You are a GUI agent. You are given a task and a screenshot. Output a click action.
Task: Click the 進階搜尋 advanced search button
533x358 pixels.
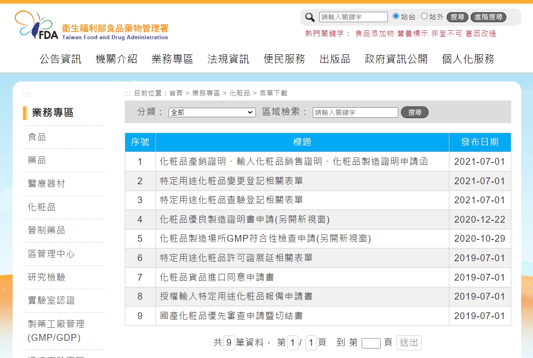coord(488,17)
